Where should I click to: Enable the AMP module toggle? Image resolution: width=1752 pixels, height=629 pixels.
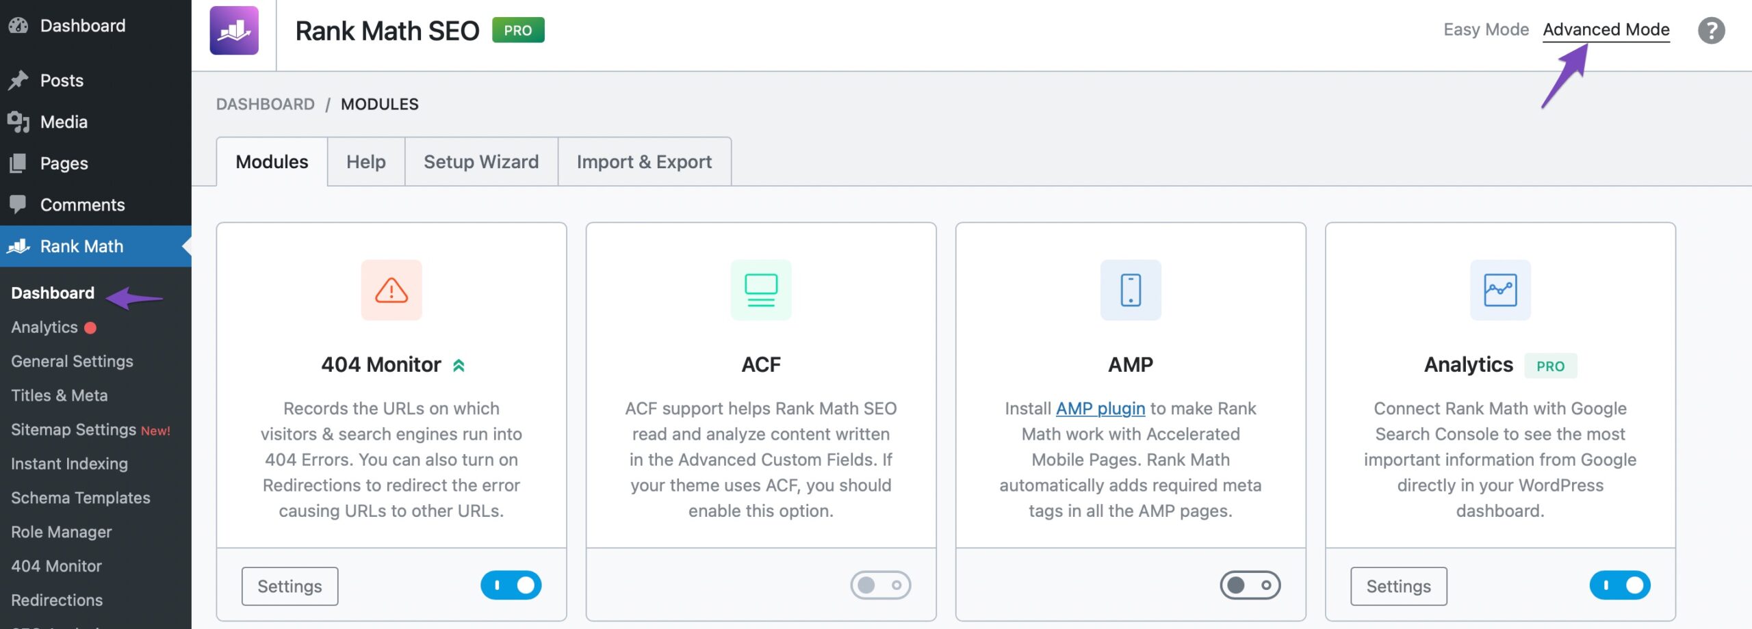tap(1250, 585)
